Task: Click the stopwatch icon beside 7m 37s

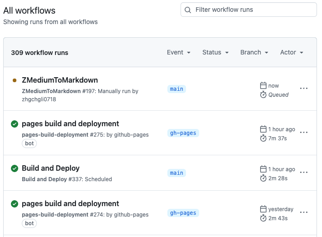Action: tap(263, 138)
